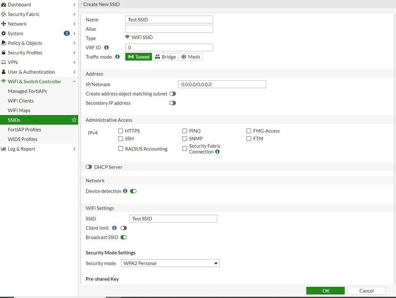The width and height of the screenshot is (396, 298).
Task: Click the VPN laptop icon
Action: tap(4, 62)
